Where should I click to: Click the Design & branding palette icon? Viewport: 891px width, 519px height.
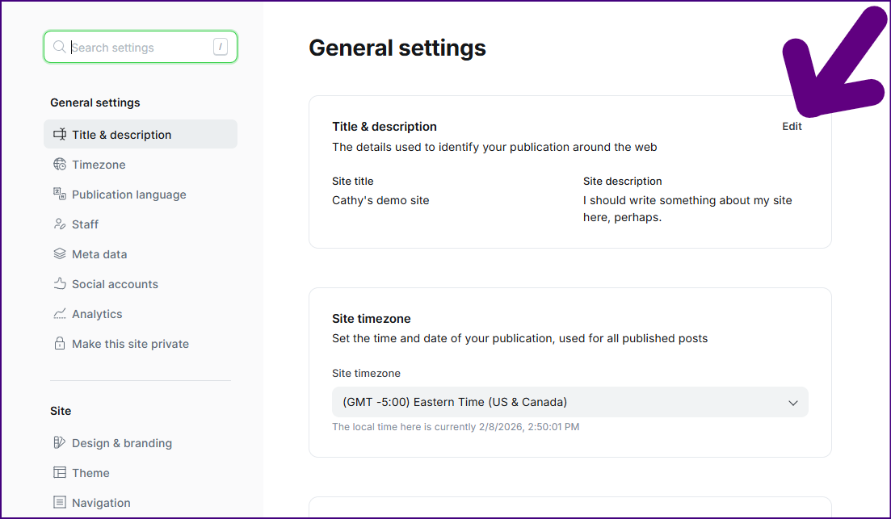[x=60, y=443]
